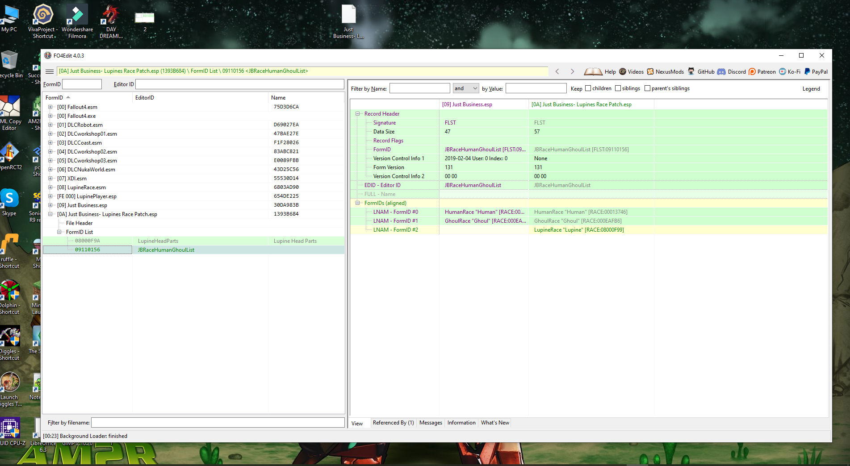Focus Filter by Name field
This screenshot has height=466, width=850.
click(x=420, y=88)
